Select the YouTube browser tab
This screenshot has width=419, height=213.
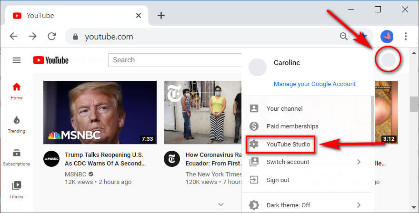76,16
